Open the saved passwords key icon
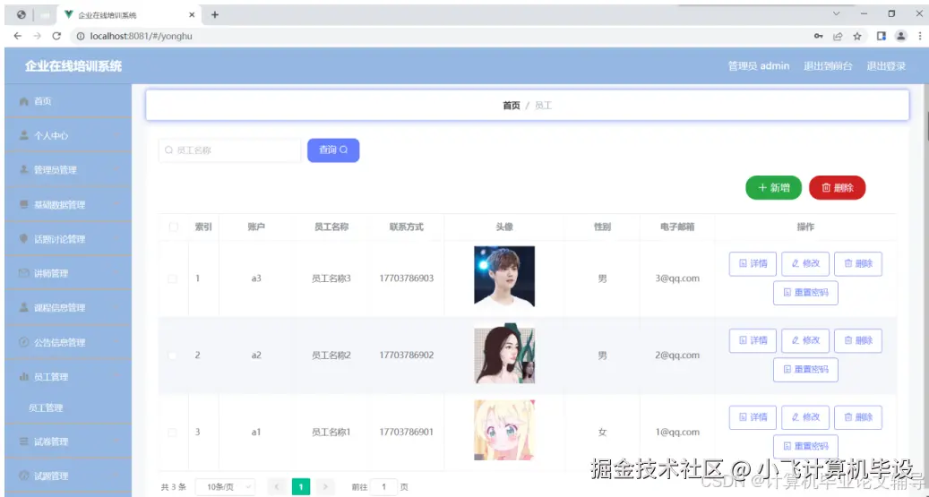This screenshot has width=929, height=497. (818, 36)
